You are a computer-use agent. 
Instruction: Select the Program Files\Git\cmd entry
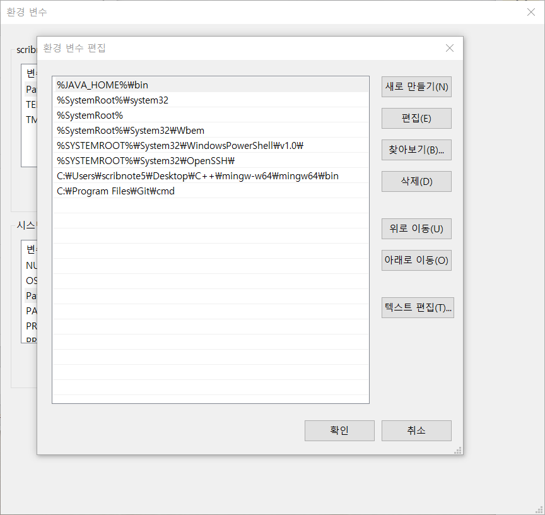(x=115, y=191)
